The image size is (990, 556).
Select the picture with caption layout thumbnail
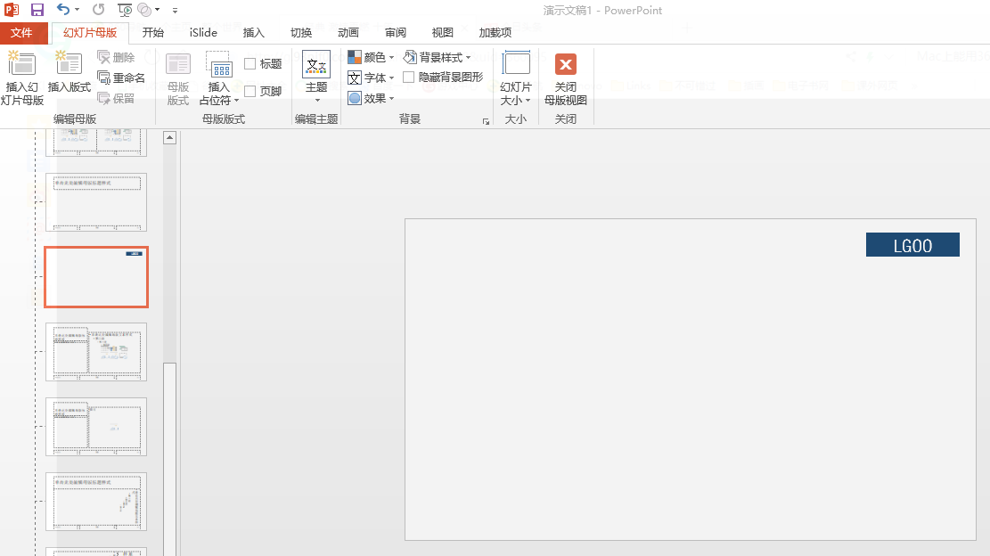(96, 427)
